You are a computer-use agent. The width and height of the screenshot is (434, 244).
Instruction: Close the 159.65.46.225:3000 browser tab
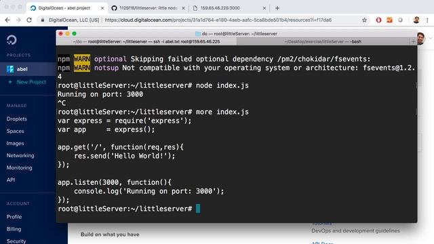[264, 8]
